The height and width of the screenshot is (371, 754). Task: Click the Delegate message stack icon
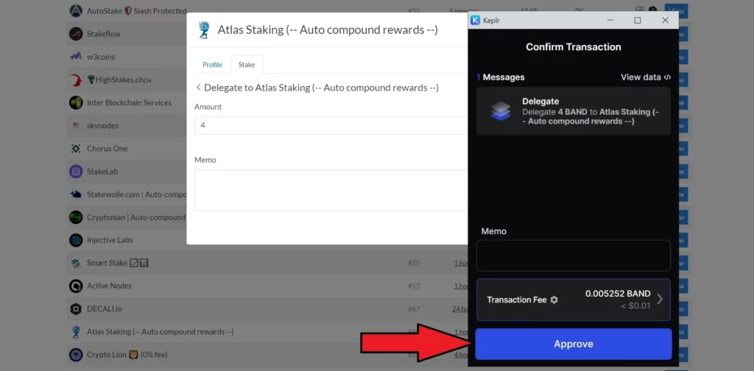[x=501, y=111]
